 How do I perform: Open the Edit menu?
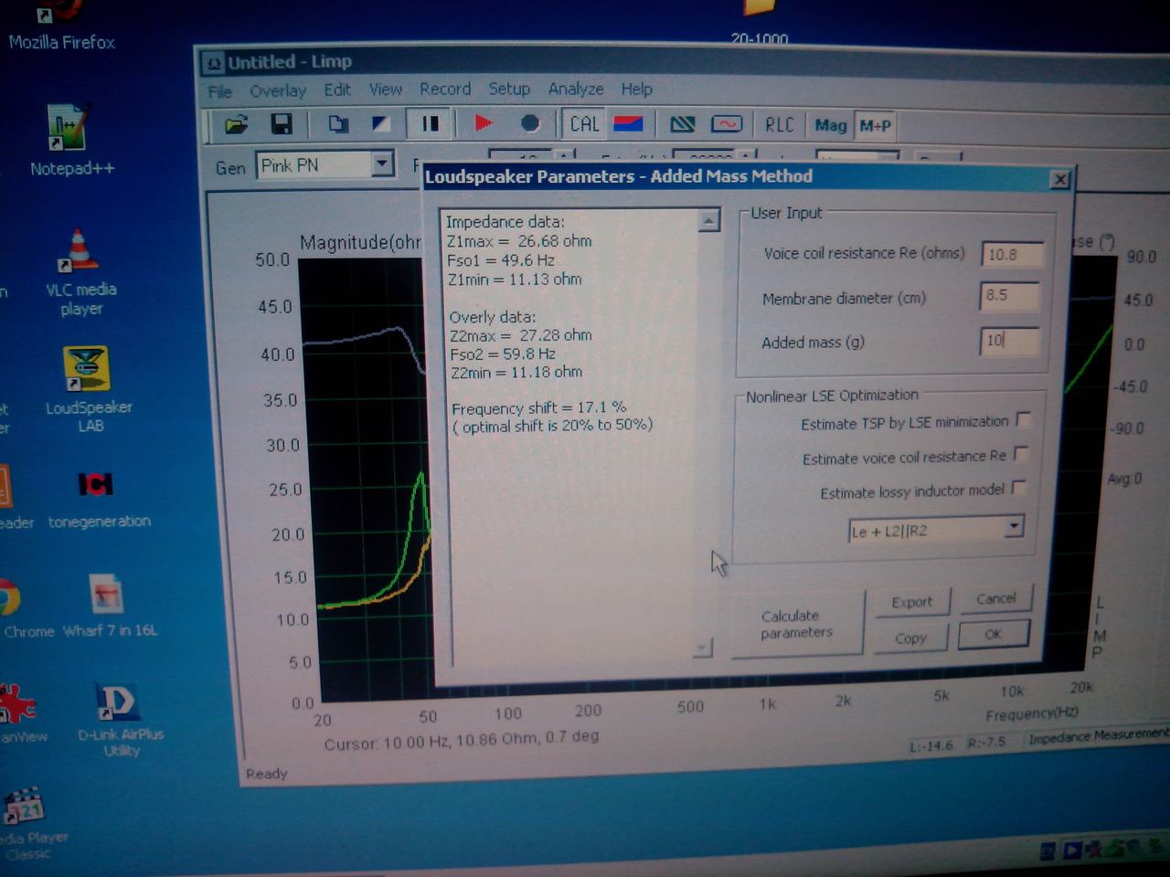(337, 90)
